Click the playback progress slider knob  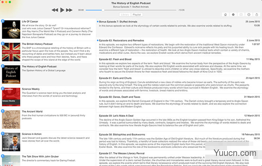tap(103, 10)
